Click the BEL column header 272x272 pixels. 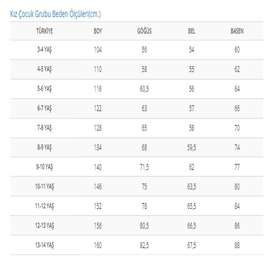point(192,31)
